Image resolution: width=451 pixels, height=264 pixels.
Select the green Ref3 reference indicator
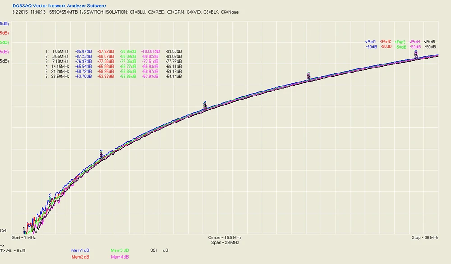400,45
